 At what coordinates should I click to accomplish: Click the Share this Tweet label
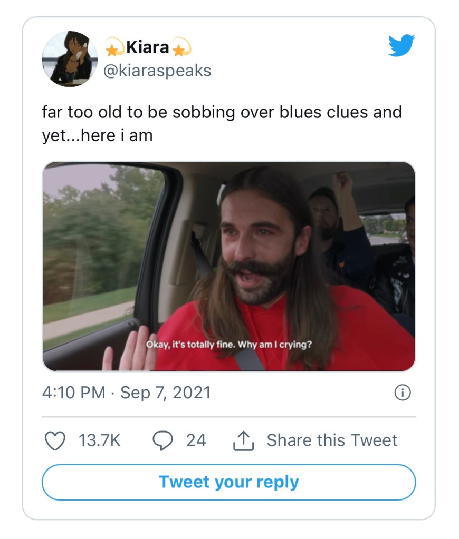pos(332,440)
